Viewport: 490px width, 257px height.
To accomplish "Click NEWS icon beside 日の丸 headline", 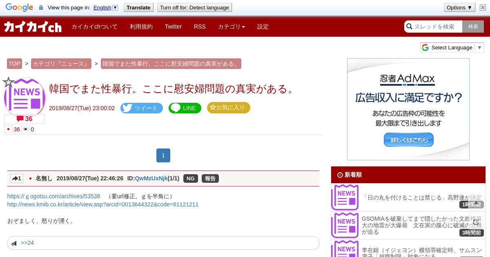I will click(345, 197).
